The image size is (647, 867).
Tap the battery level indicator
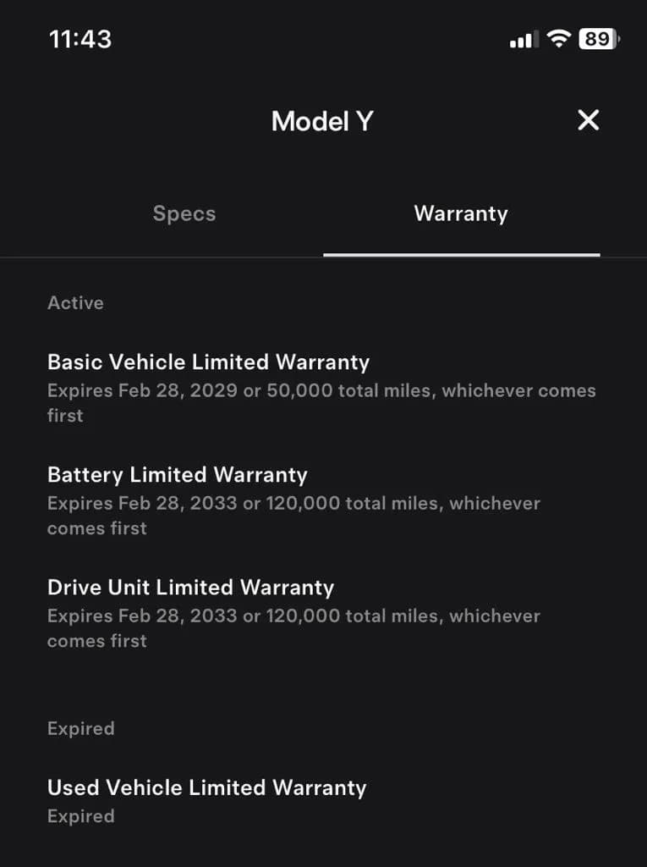[x=599, y=39]
